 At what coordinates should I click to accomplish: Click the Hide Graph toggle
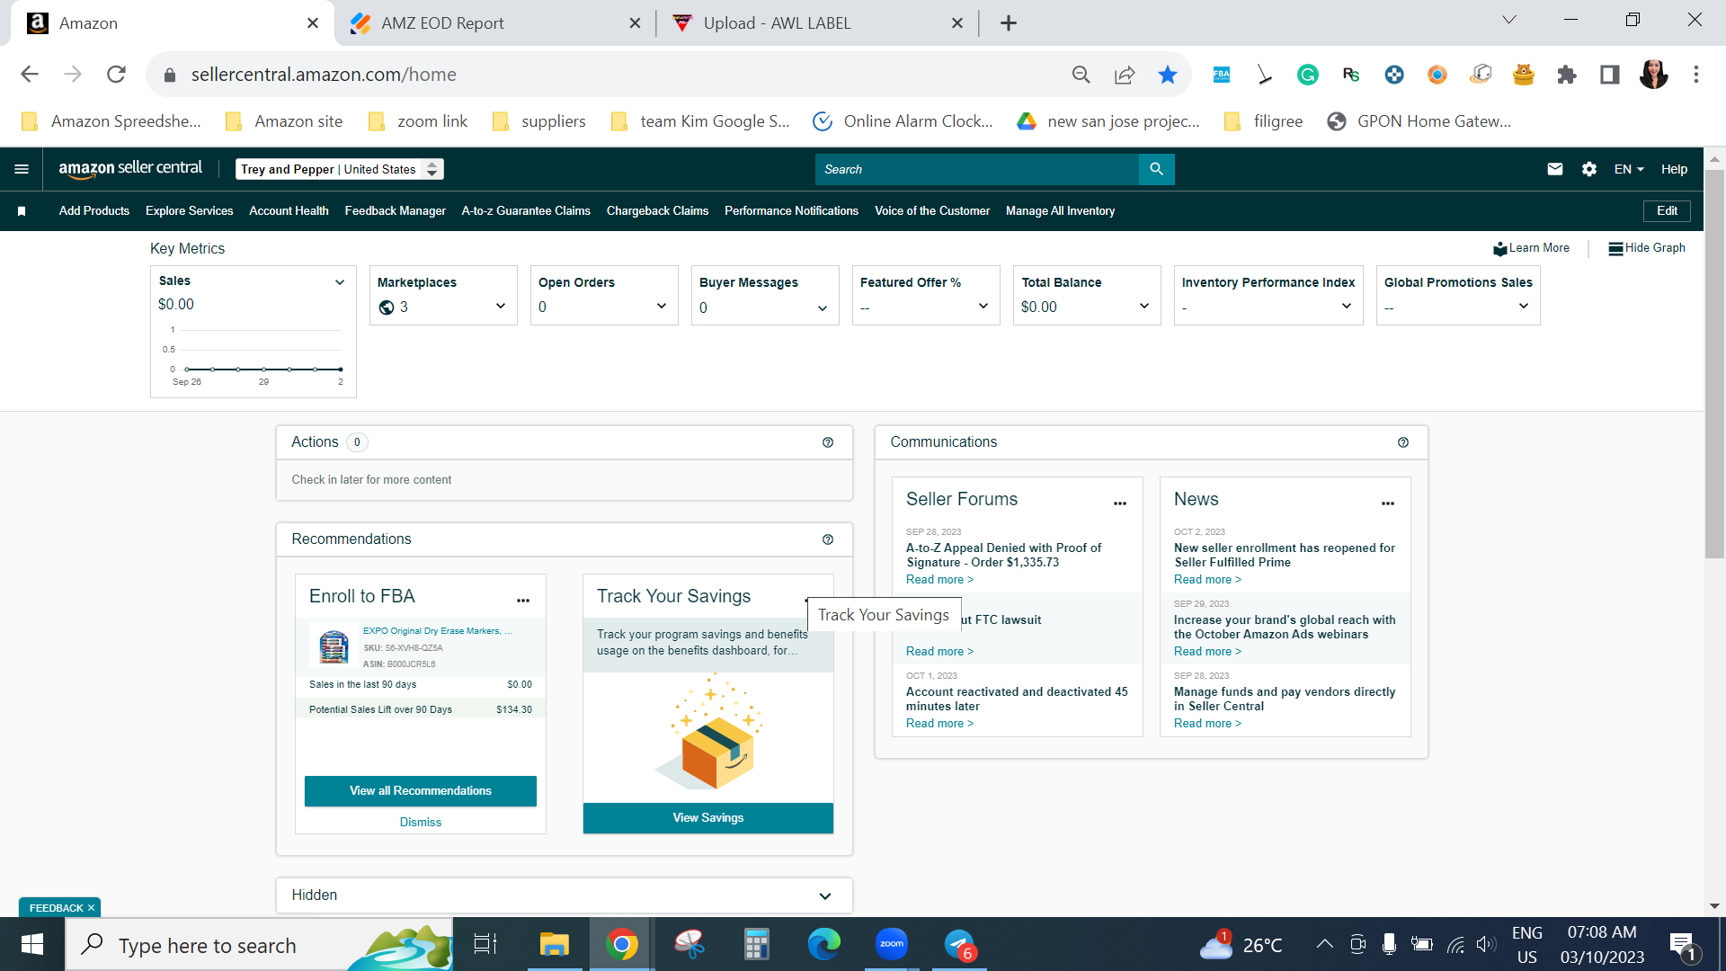click(x=1647, y=248)
